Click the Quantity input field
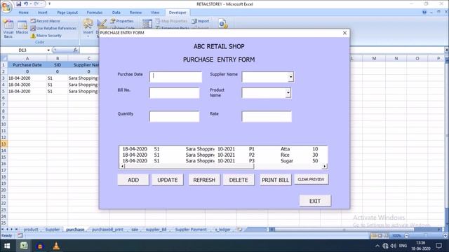Viewport: 449px width, 252px height. coord(175,117)
